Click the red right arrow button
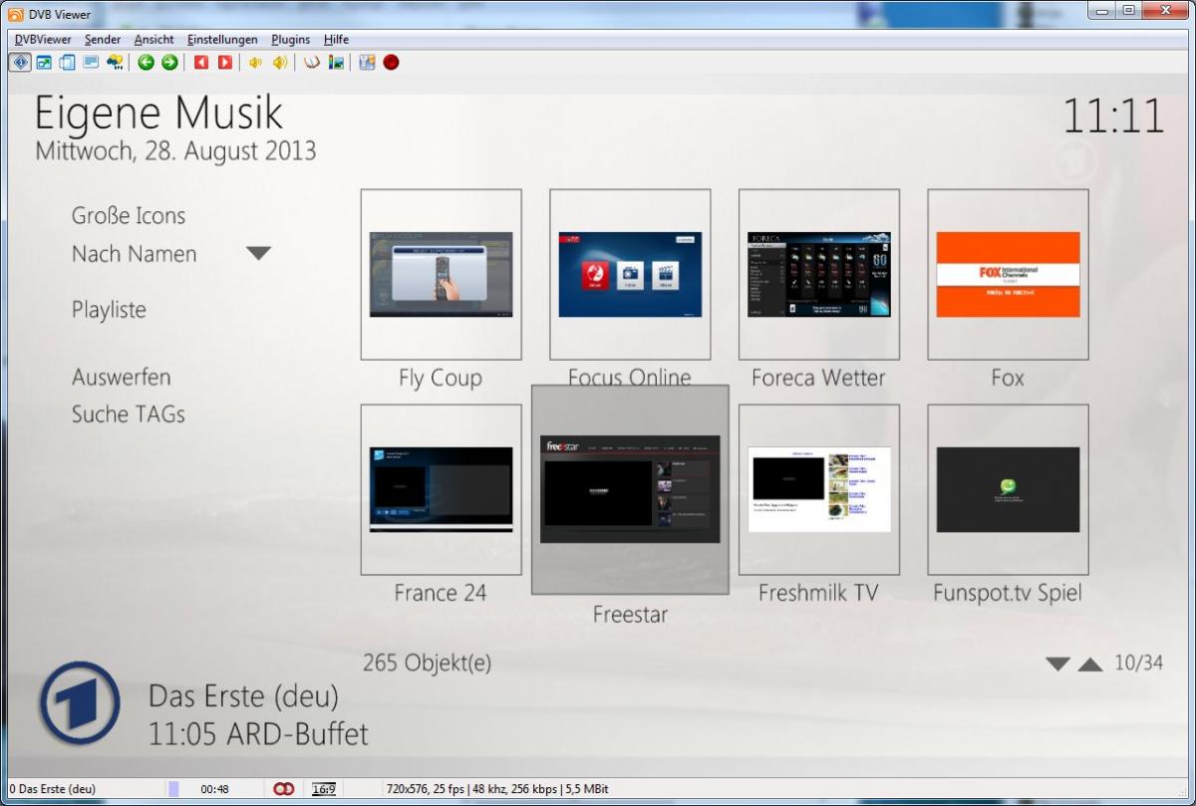The image size is (1196, 806). 225,62
